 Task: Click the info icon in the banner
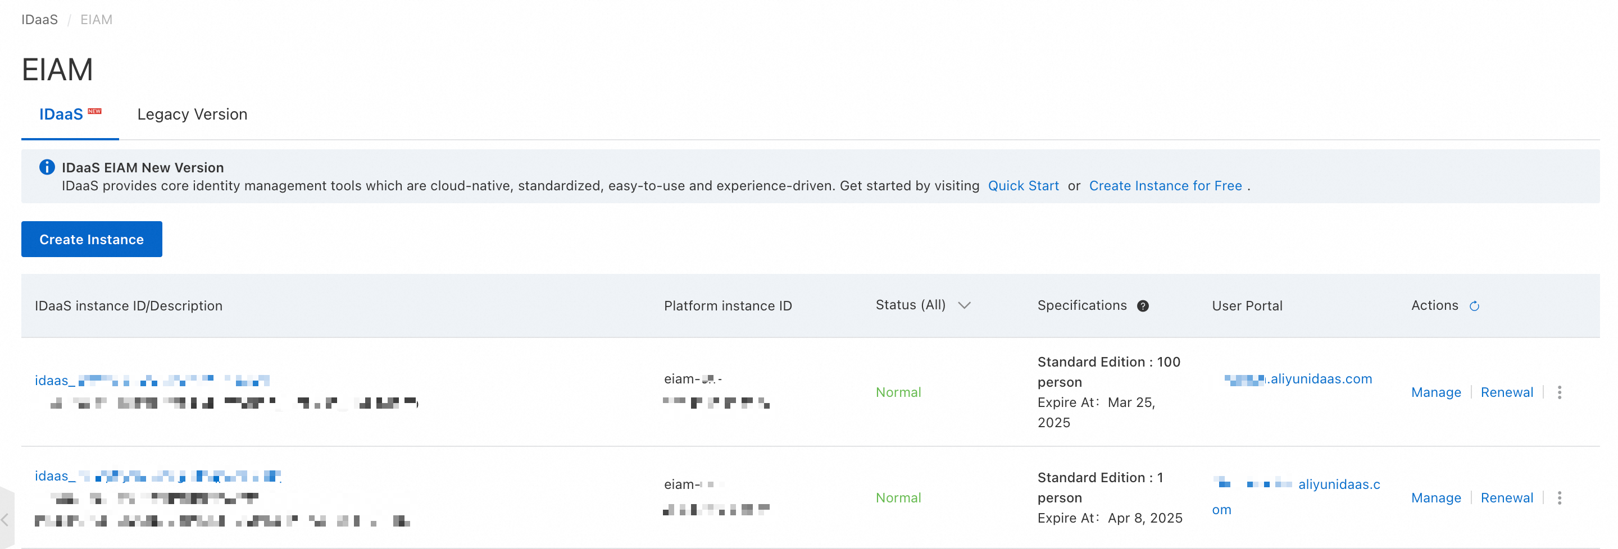coord(47,167)
